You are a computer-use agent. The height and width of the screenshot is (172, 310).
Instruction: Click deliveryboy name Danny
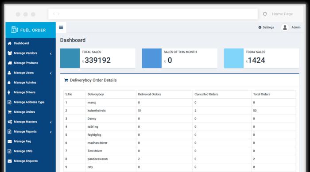point(92,118)
